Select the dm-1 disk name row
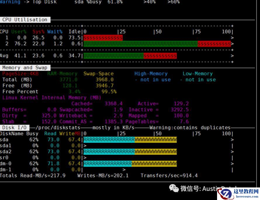 click(6, 170)
